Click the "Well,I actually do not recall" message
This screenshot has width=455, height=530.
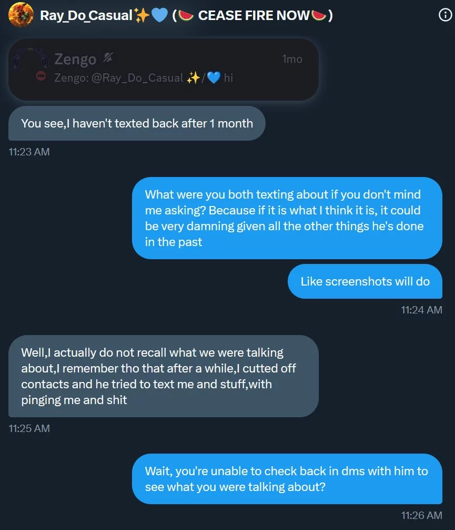click(164, 376)
